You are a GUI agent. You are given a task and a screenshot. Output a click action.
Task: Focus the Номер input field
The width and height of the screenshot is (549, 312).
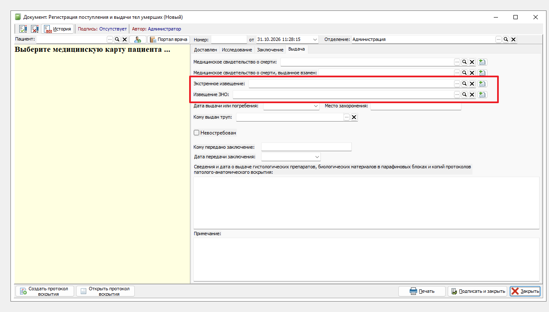229,39
